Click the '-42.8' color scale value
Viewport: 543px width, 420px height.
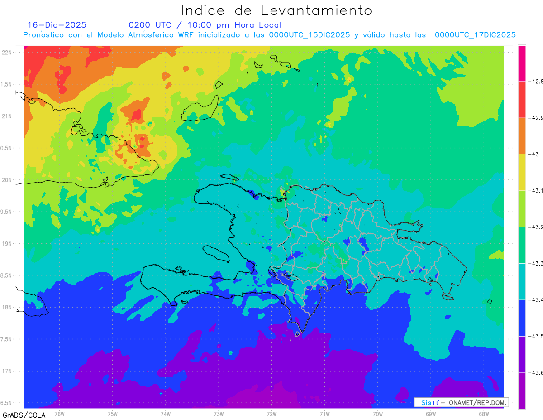pyautogui.click(x=536, y=82)
